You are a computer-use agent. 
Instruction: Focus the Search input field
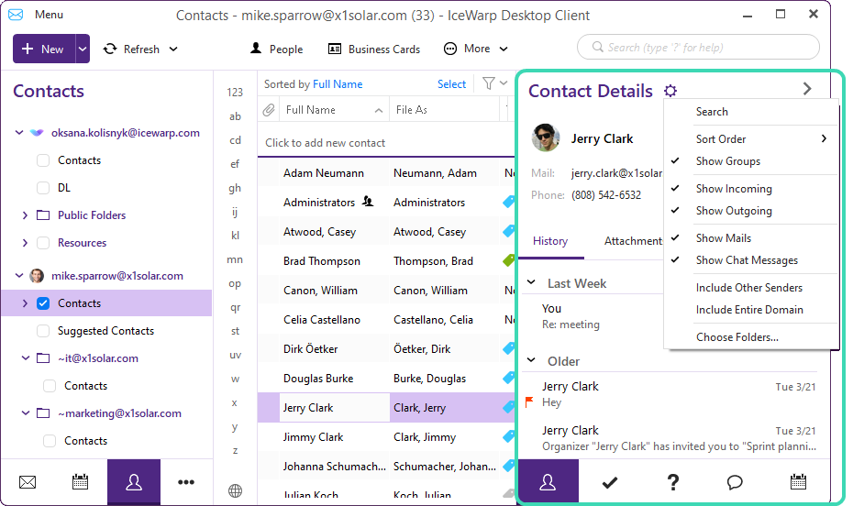point(698,48)
